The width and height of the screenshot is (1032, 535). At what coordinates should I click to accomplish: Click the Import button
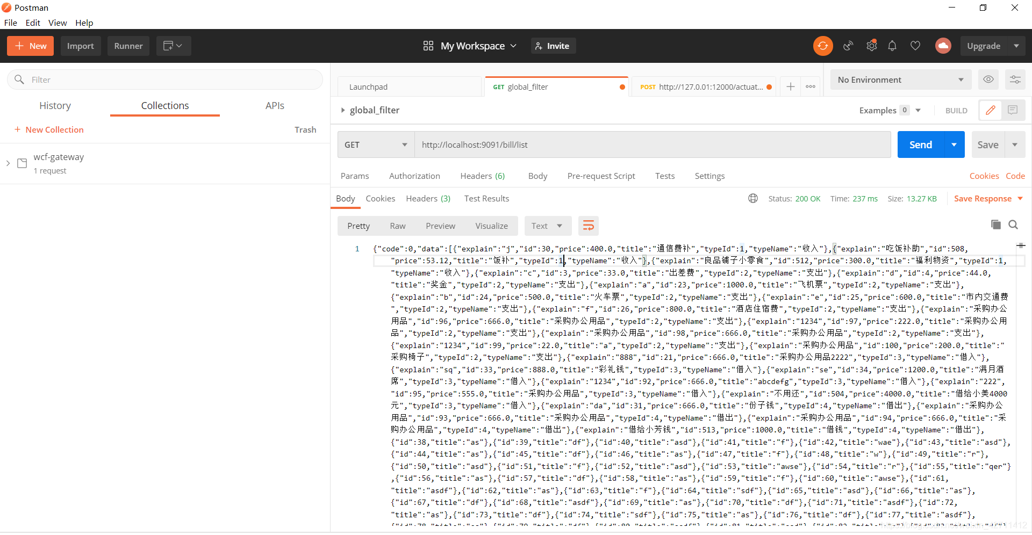(x=81, y=46)
